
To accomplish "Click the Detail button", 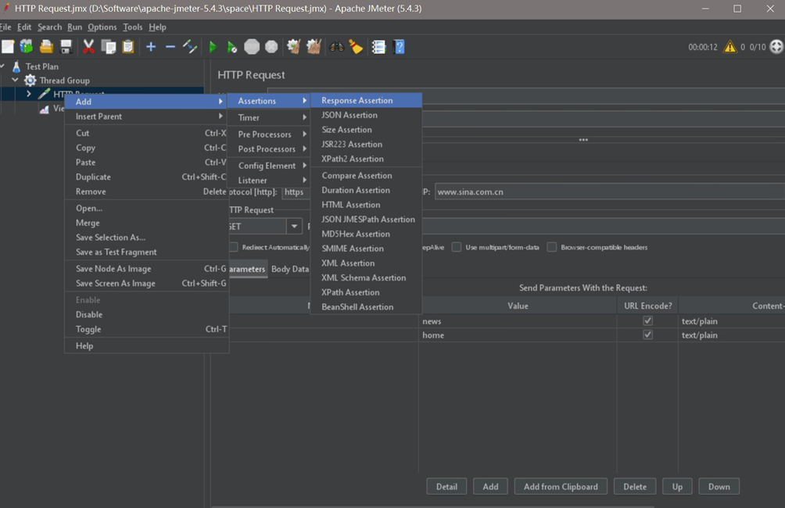I will [x=446, y=487].
